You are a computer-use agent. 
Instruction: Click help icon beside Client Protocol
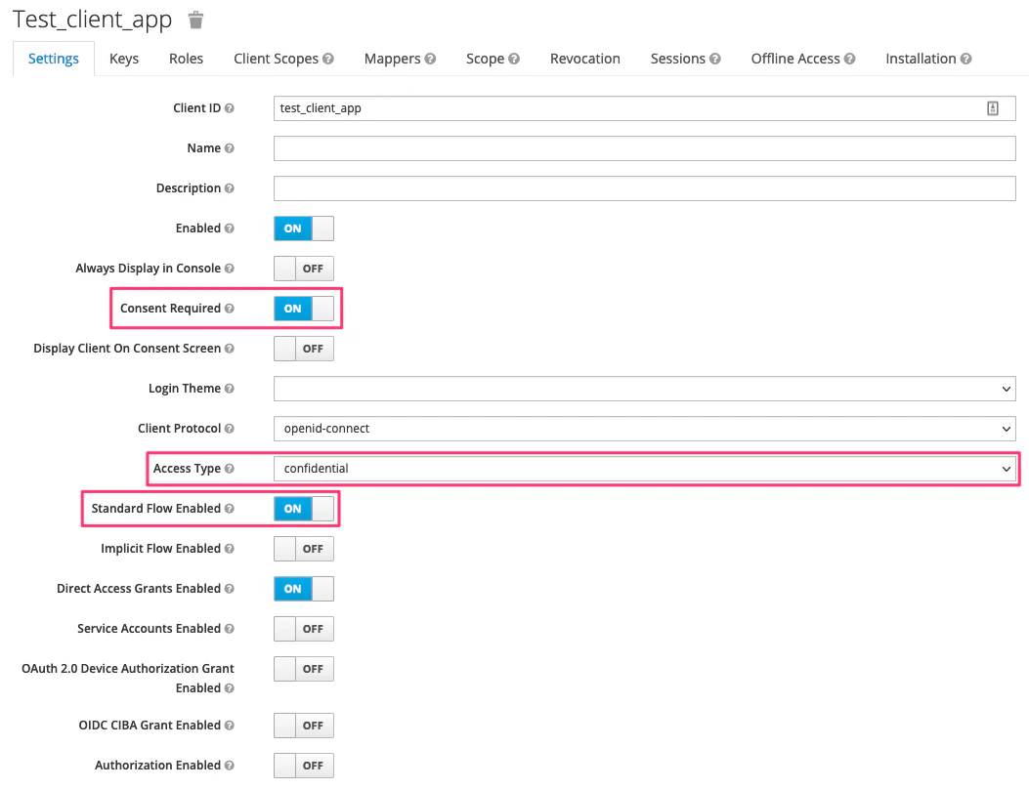click(x=229, y=429)
